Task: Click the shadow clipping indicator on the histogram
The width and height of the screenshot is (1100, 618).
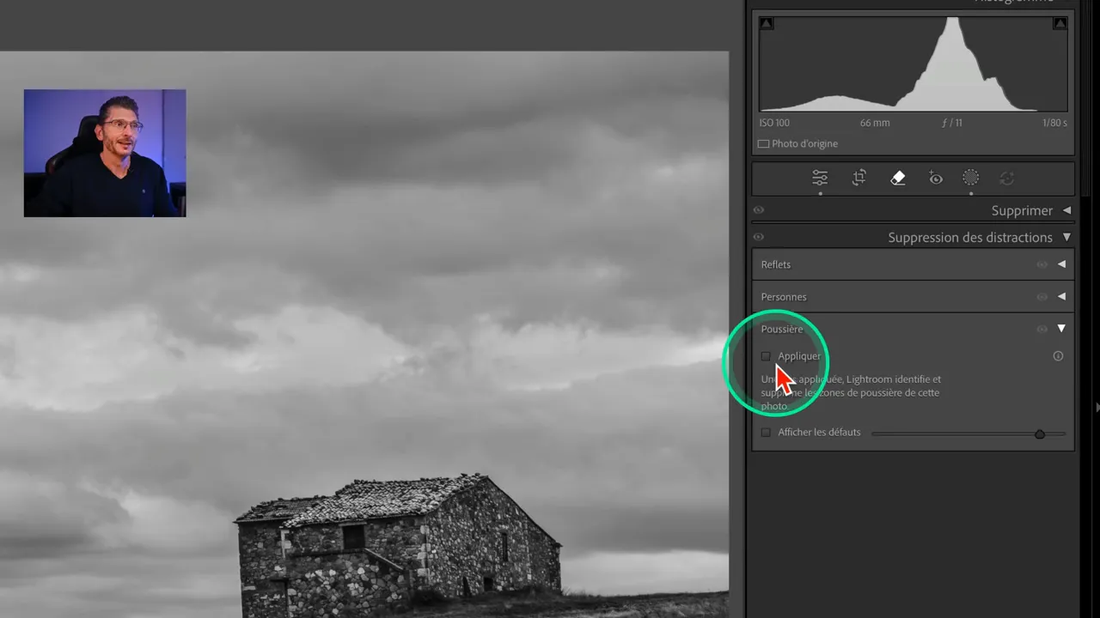Action: click(767, 23)
